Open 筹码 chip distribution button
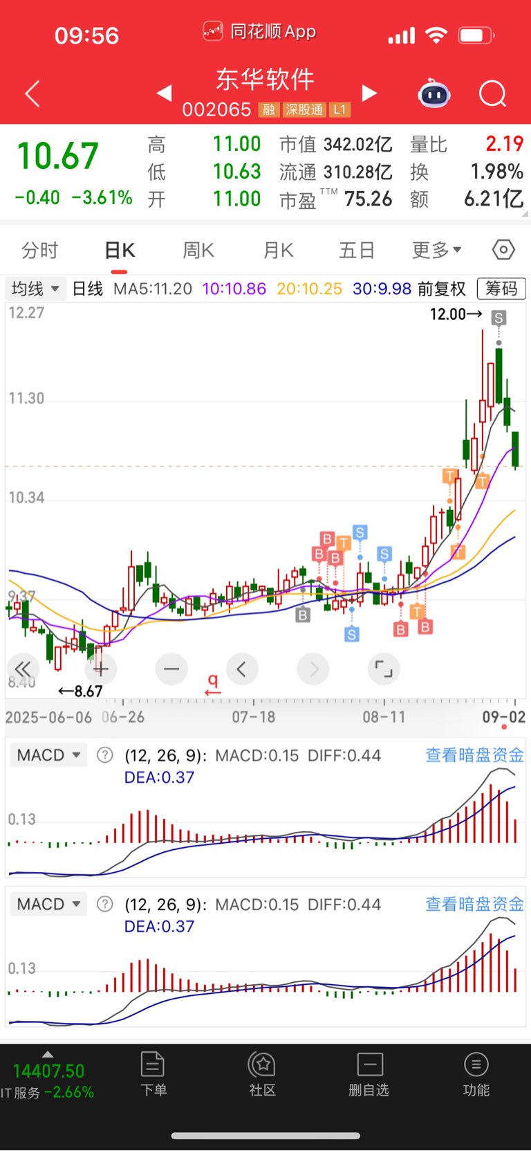This screenshot has height=1151, width=531. [x=501, y=289]
